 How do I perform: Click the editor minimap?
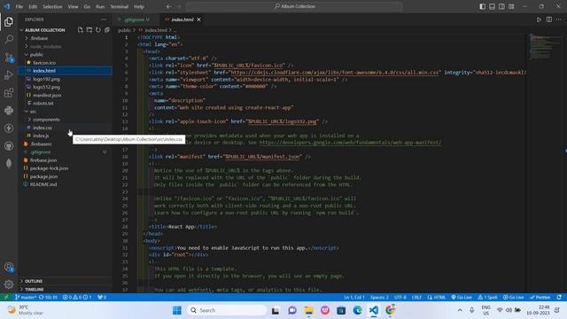(546, 47)
